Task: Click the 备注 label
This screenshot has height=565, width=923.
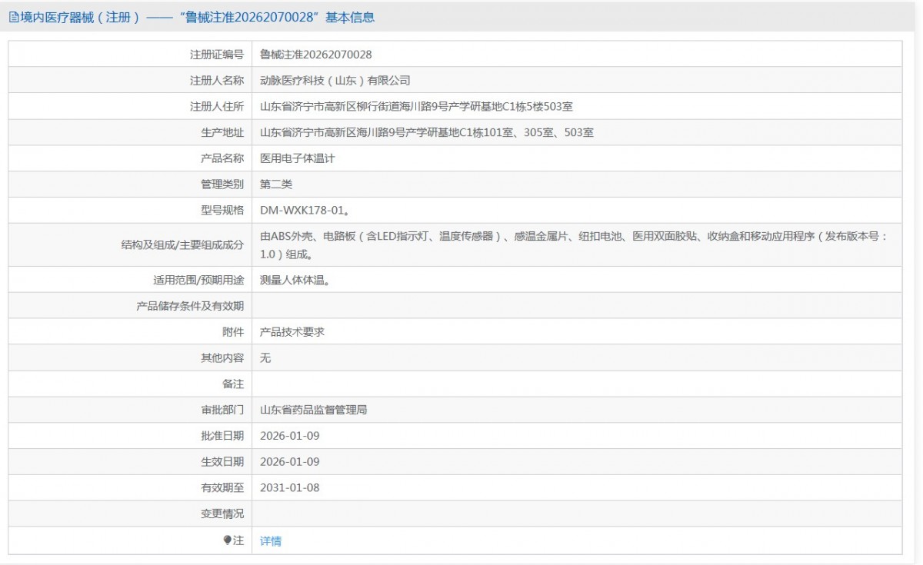Action: coord(233,384)
